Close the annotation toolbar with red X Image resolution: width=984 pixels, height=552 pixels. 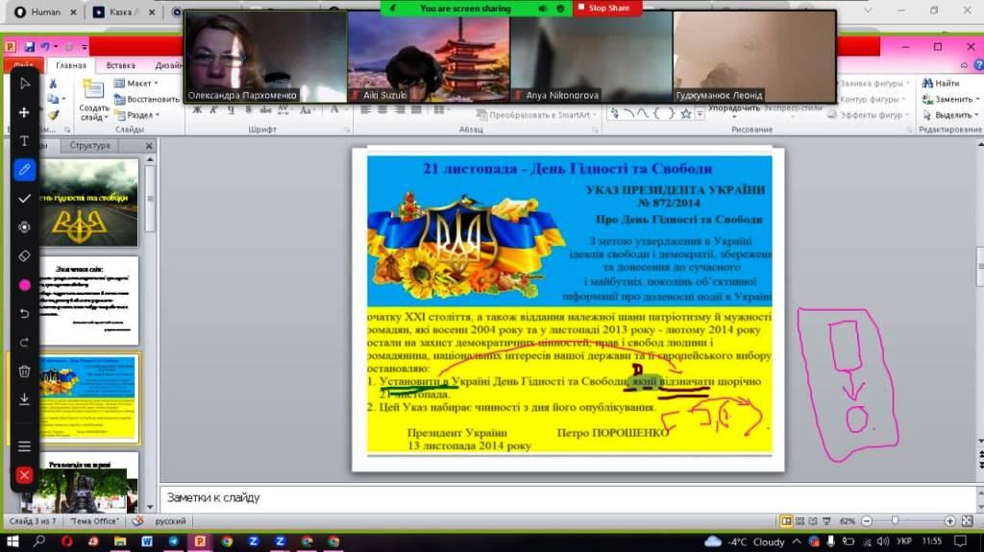click(x=24, y=475)
